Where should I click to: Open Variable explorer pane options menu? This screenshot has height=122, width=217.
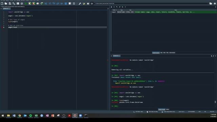click(x=216, y=7)
